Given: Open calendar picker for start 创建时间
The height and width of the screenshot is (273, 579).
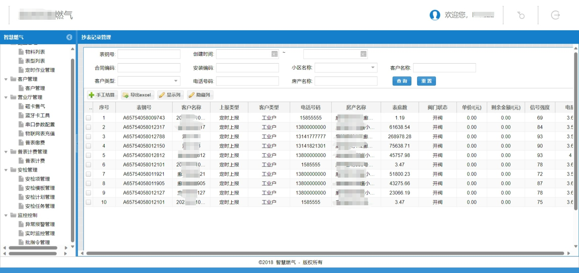Looking at the screenshot, I should (x=274, y=54).
